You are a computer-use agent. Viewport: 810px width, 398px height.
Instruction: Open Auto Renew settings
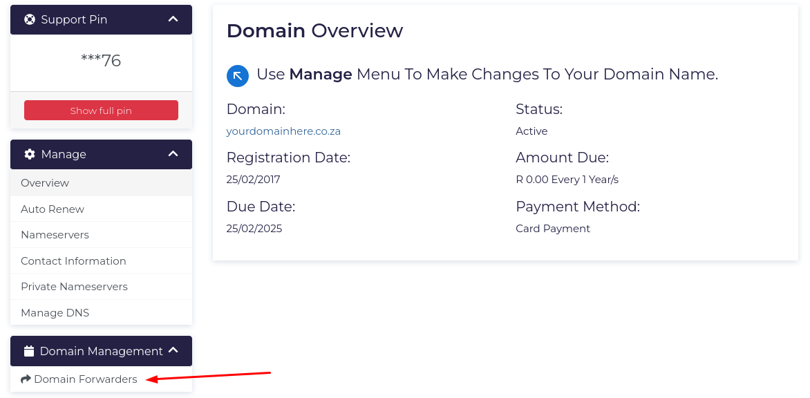coord(53,209)
